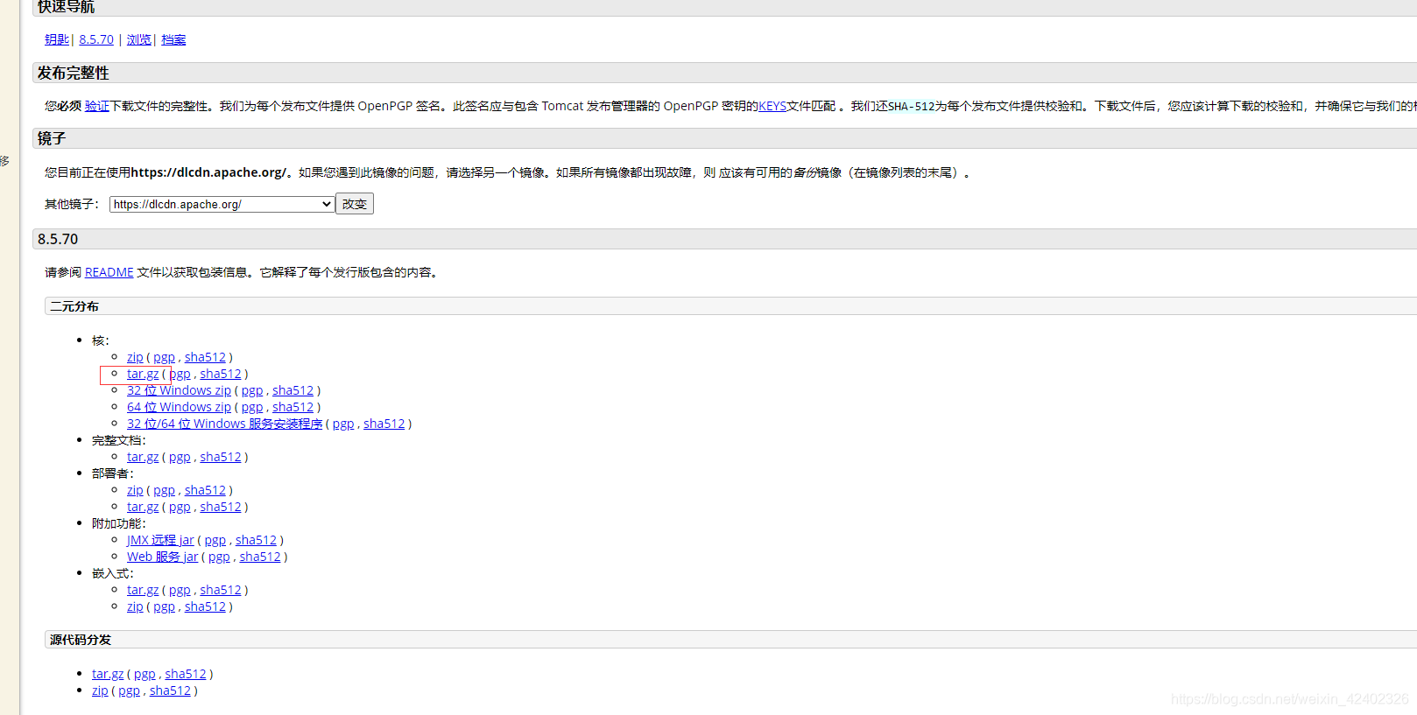Open pgp signature for core tar.gz

[180, 374]
